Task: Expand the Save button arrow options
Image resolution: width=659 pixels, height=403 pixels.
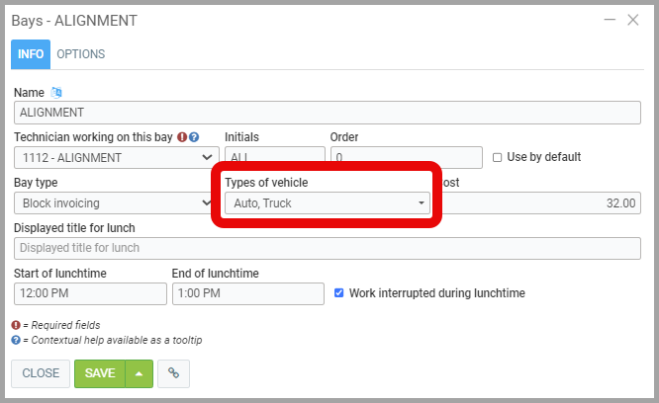Action: 140,373
